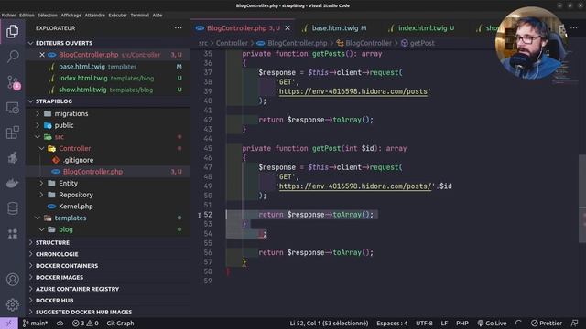586x329 pixels.
Task: Open Explorer panel more actions ellipsis
Action: pos(178,28)
